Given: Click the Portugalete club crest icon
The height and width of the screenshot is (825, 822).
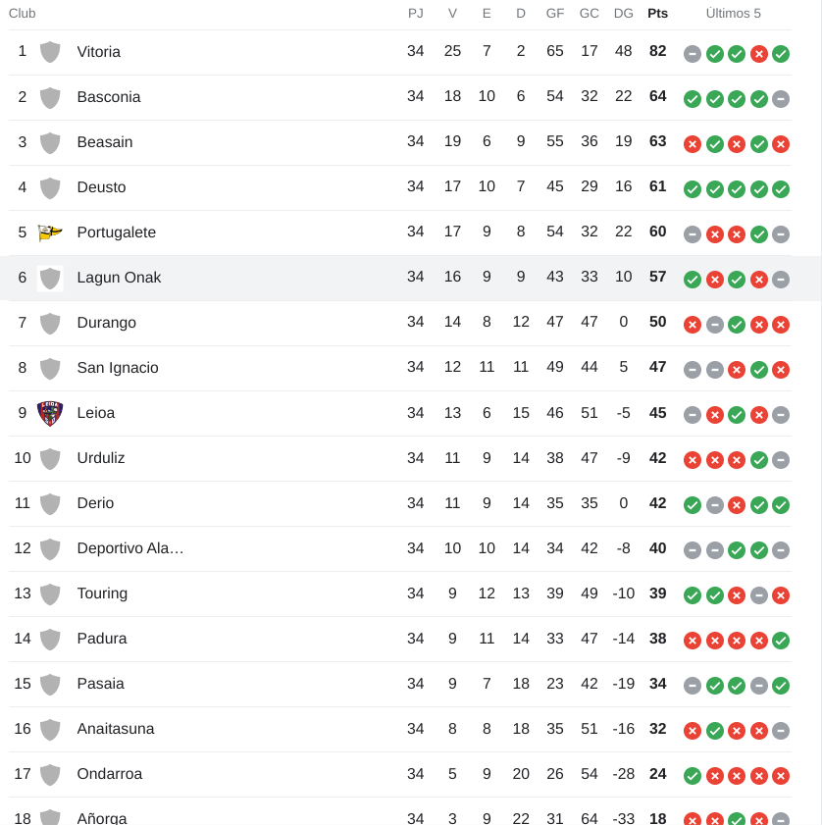Looking at the screenshot, I should 50,232.
